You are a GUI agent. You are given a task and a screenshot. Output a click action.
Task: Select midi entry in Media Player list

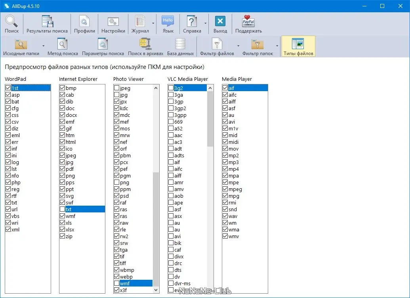pos(233,142)
